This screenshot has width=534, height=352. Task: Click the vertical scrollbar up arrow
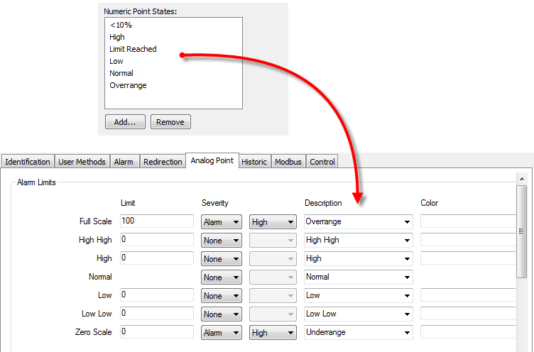coord(522,179)
